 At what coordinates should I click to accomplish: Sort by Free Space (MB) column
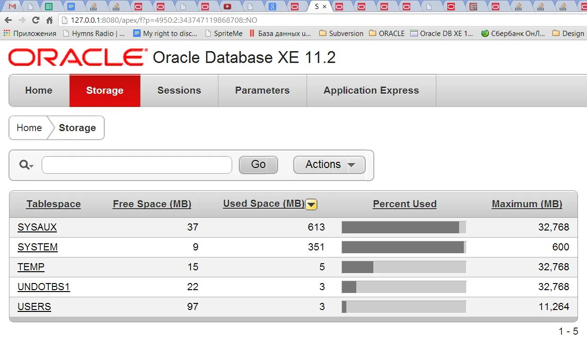pos(152,204)
